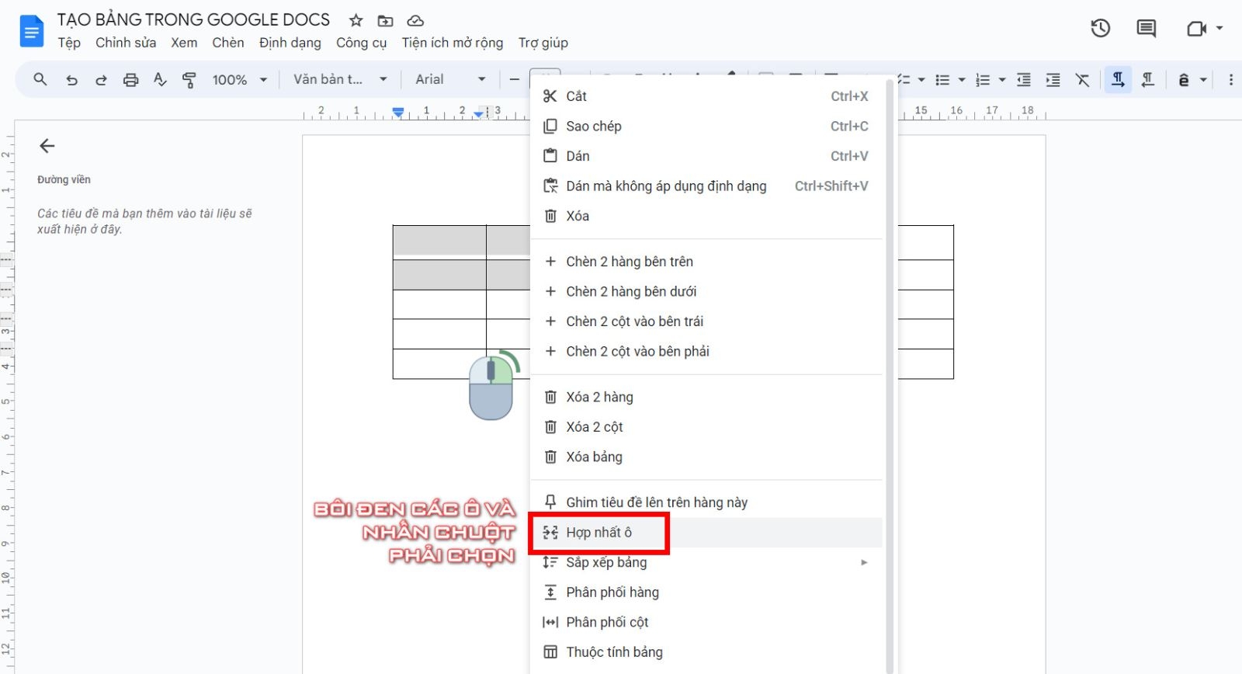Click the document title text
Screen dimensions: 1242x674
[194, 20]
